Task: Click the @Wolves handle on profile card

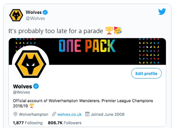Action: (22, 92)
